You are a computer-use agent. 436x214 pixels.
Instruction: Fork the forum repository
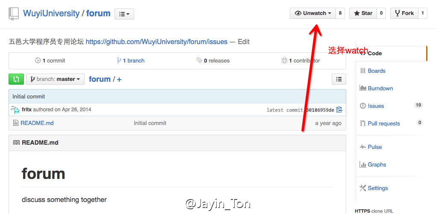coord(404,13)
